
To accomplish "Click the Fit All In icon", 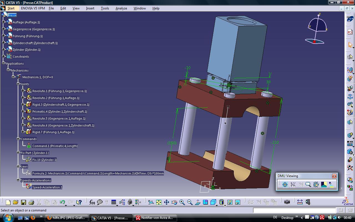I will [159, 202].
